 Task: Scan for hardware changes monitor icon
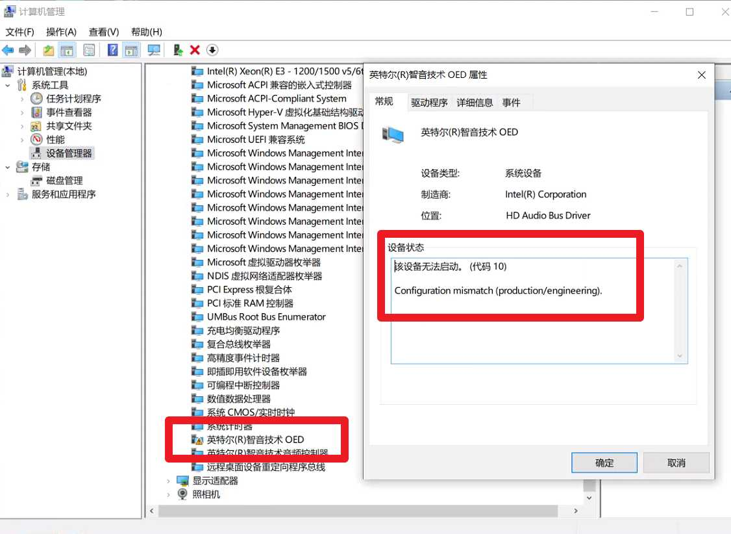[153, 50]
